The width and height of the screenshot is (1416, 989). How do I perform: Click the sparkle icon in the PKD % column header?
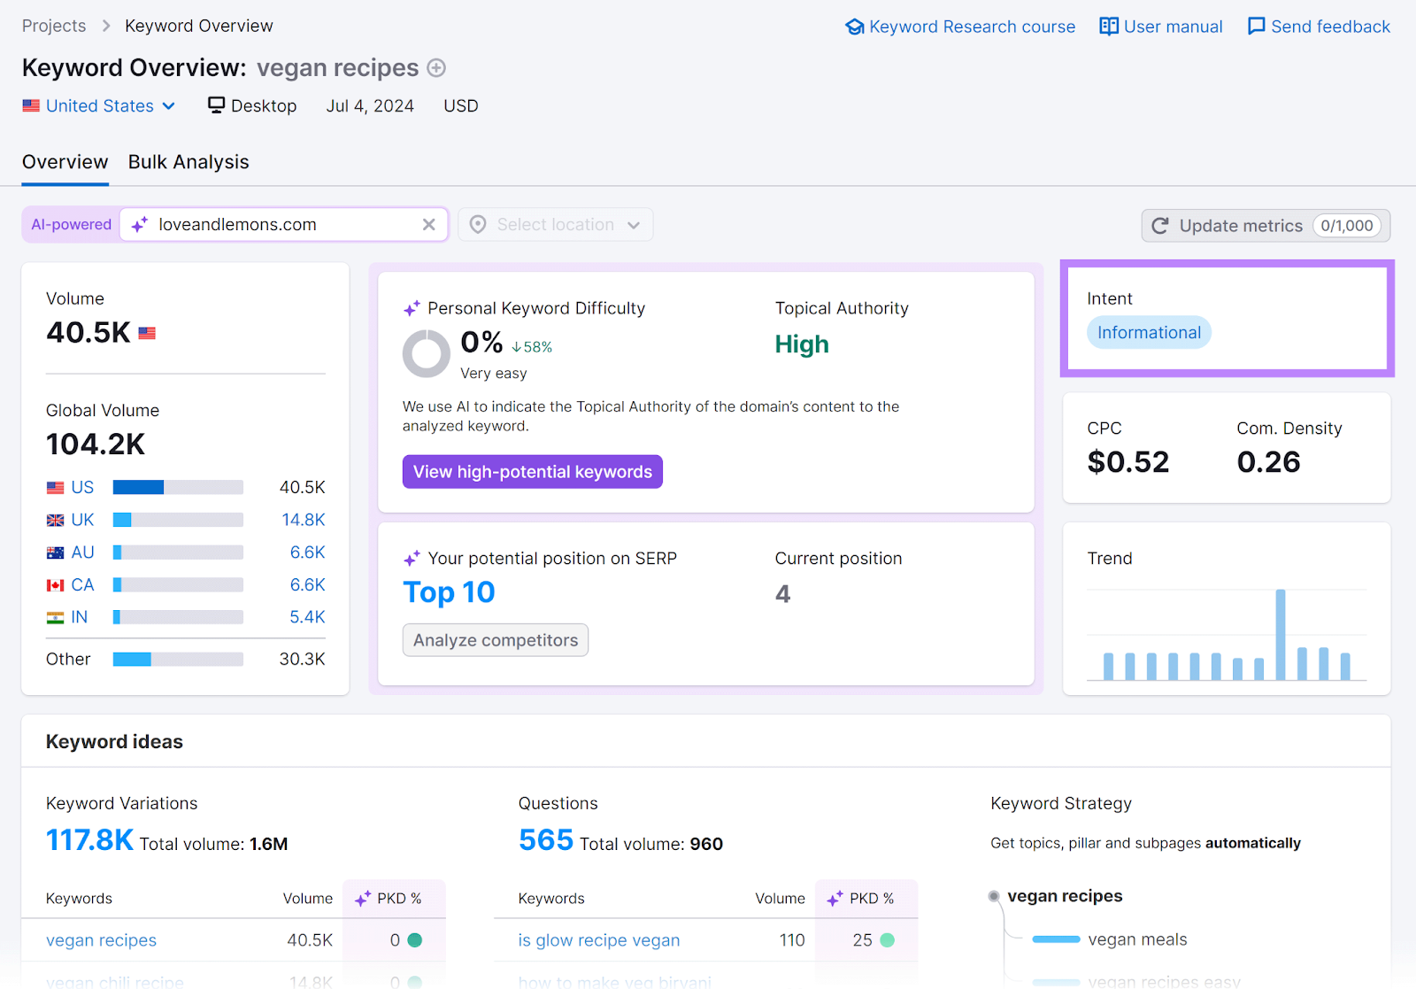[363, 898]
